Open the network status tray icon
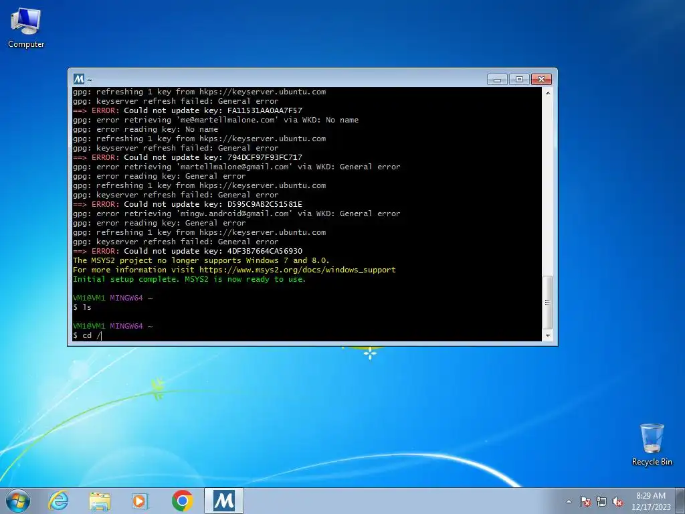Viewport: 685px width, 514px height. pyautogui.click(x=601, y=501)
